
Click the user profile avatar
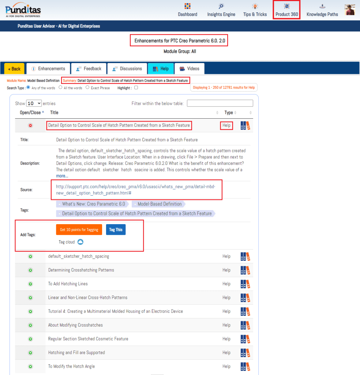[x=350, y=10]
